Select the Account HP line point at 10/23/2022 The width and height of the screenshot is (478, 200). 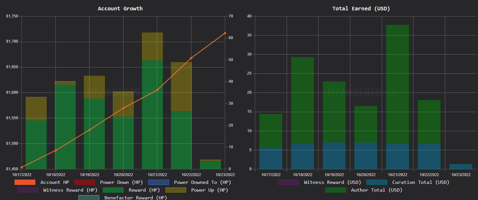tap(225, 33)
